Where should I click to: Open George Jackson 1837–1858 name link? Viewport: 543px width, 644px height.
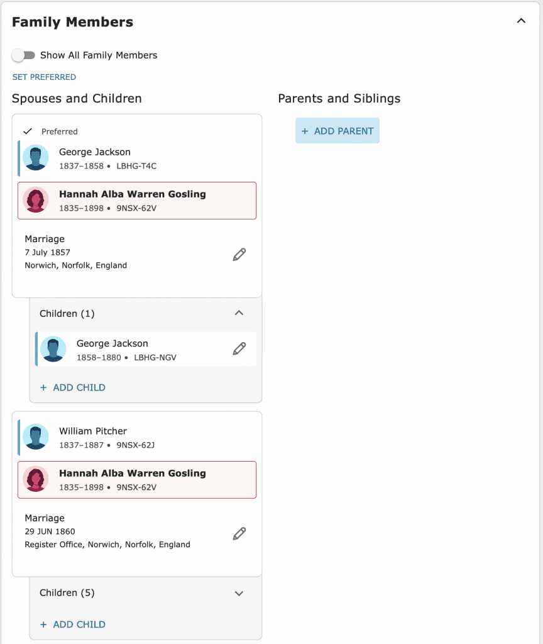point(95,152)
